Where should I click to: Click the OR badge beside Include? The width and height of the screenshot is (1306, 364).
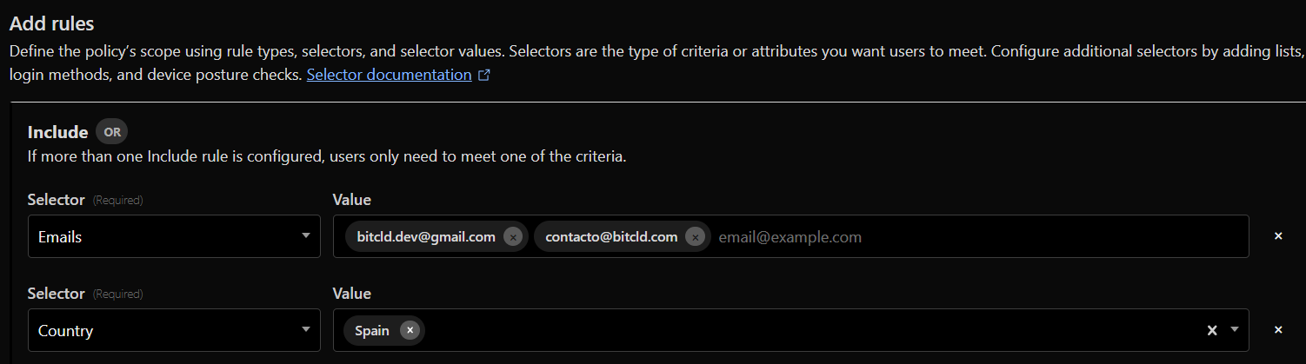112,132
